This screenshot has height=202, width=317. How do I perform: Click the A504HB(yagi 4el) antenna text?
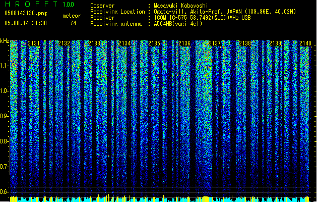tap(178, 24)
